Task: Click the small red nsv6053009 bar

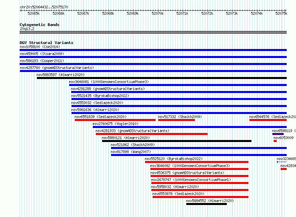Action: tap(275, 141)
